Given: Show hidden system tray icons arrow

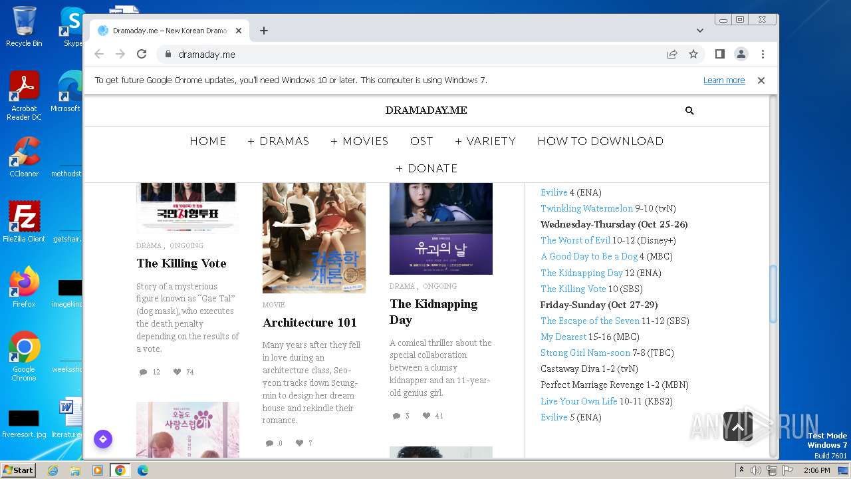Looking at the screenshot, I should [x=742, y=470].
